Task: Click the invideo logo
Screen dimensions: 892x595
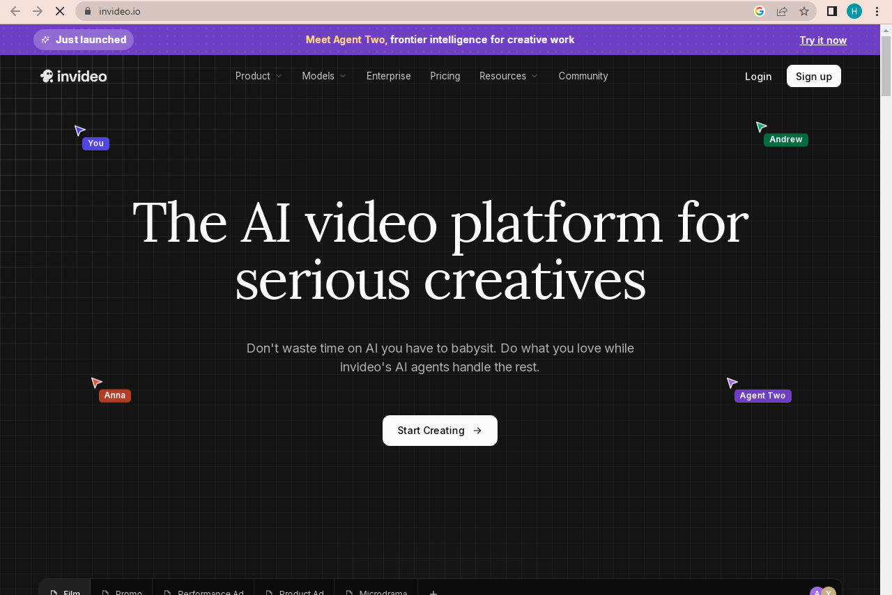Action: (x=73, y=76)
